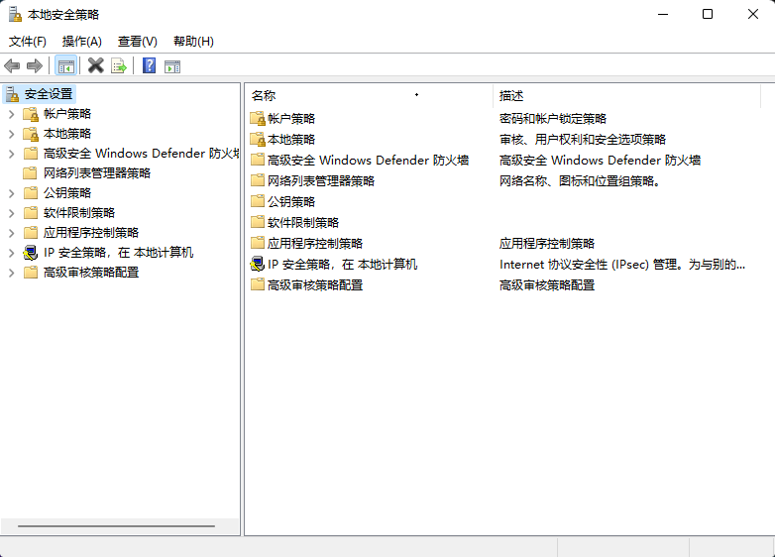Toggle the show/hide console tree icon

[65, 65]
